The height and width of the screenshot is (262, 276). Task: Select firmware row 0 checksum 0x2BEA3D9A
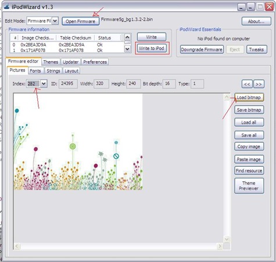(x=67, y=45)
